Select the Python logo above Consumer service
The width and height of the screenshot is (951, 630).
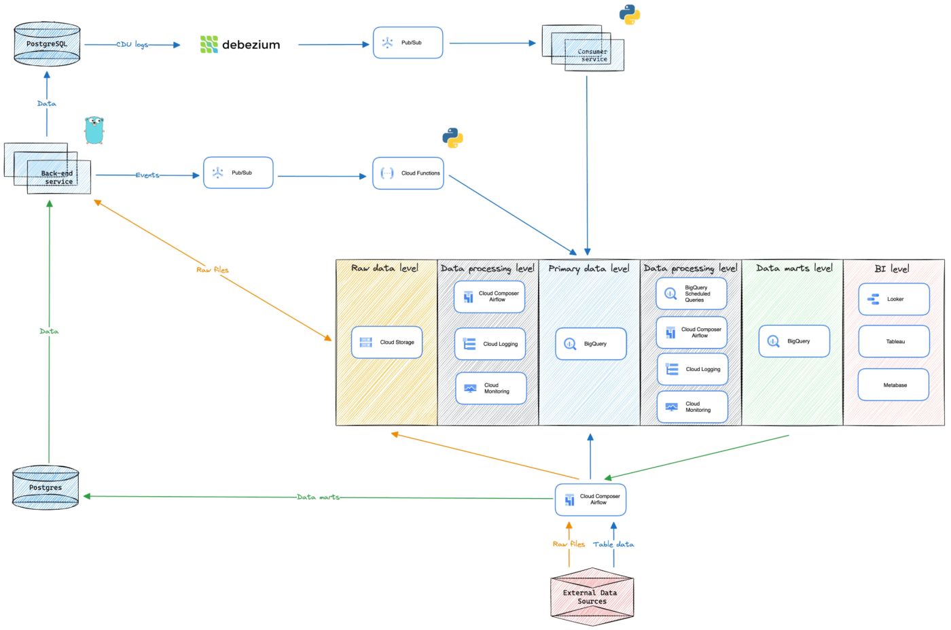628,14
